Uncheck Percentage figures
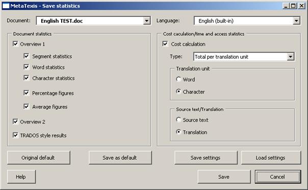308x190 pixels. pos(27,93)
